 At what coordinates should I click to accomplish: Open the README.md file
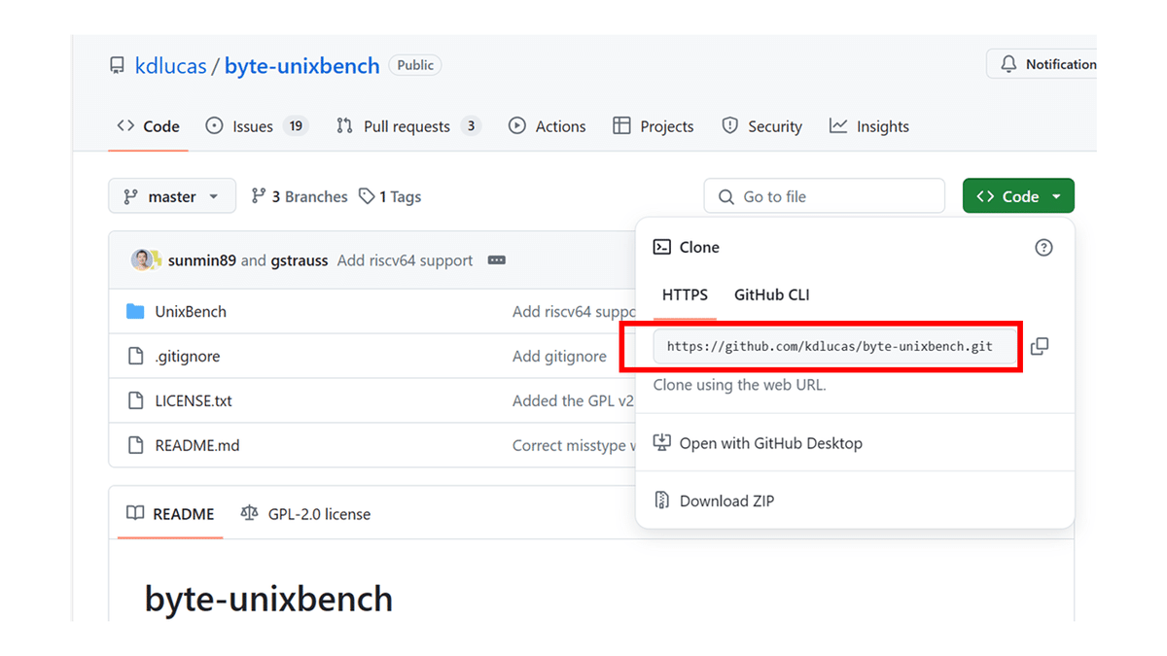coord(197,445)
